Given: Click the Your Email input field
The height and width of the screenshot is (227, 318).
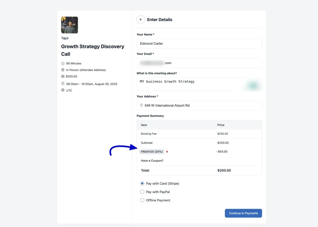Looking at the screenshot, I should tap(199, 63).
